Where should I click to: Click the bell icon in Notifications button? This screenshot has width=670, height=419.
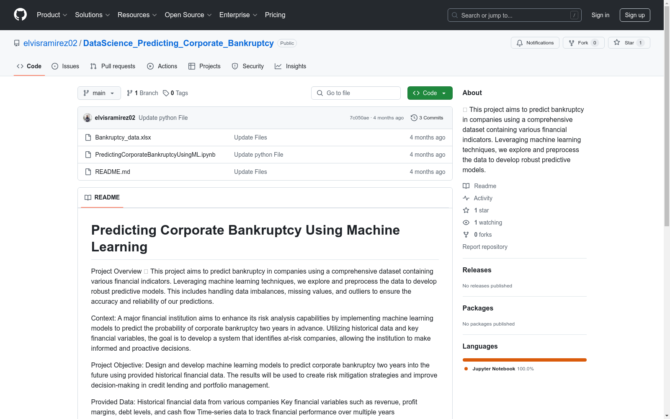coord(520,43)
